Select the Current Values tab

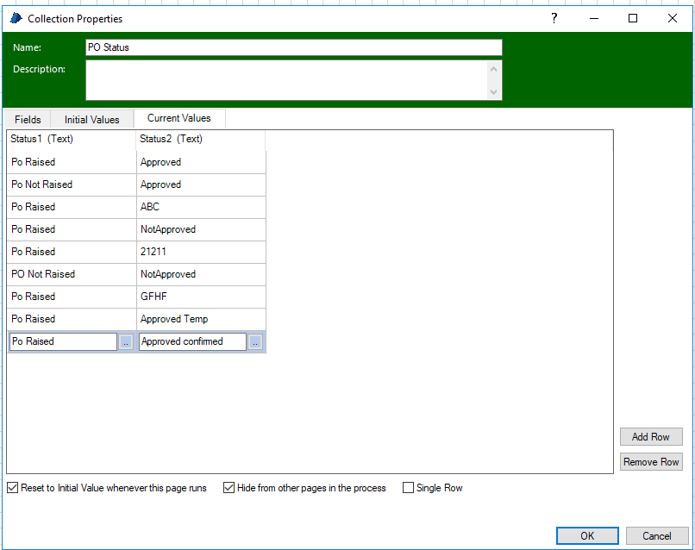179,118
